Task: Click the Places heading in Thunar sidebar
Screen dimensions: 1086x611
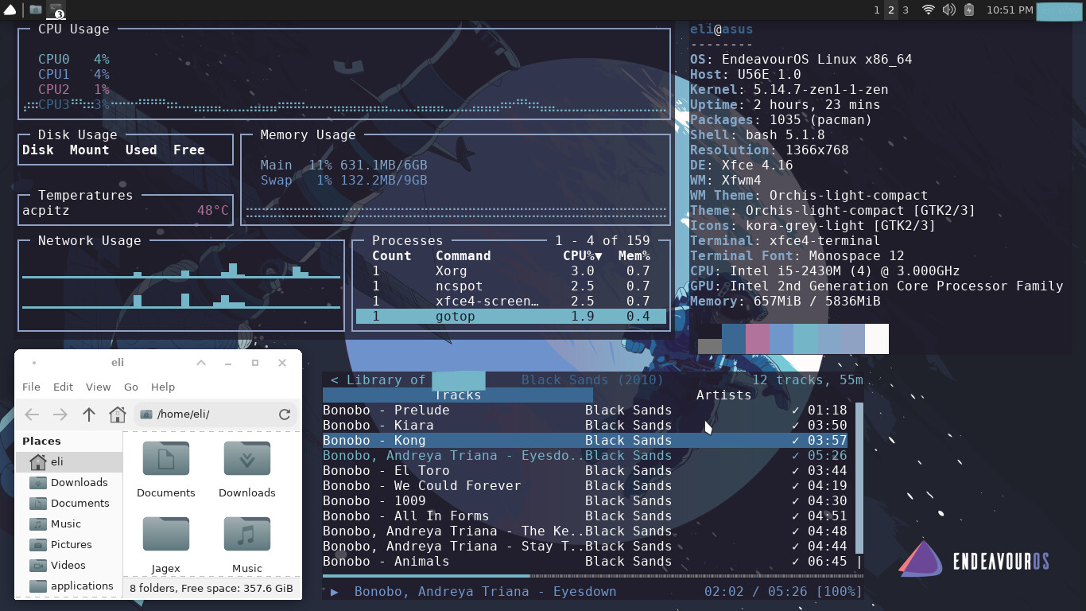Action: point(41,441)
